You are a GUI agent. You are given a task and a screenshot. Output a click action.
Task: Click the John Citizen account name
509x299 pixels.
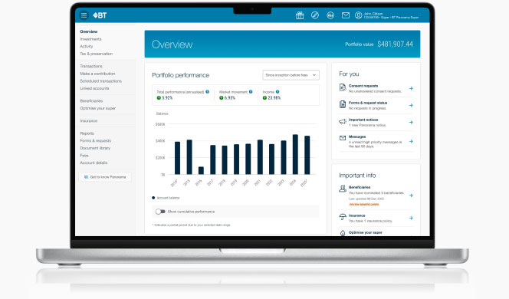point(373,14)
